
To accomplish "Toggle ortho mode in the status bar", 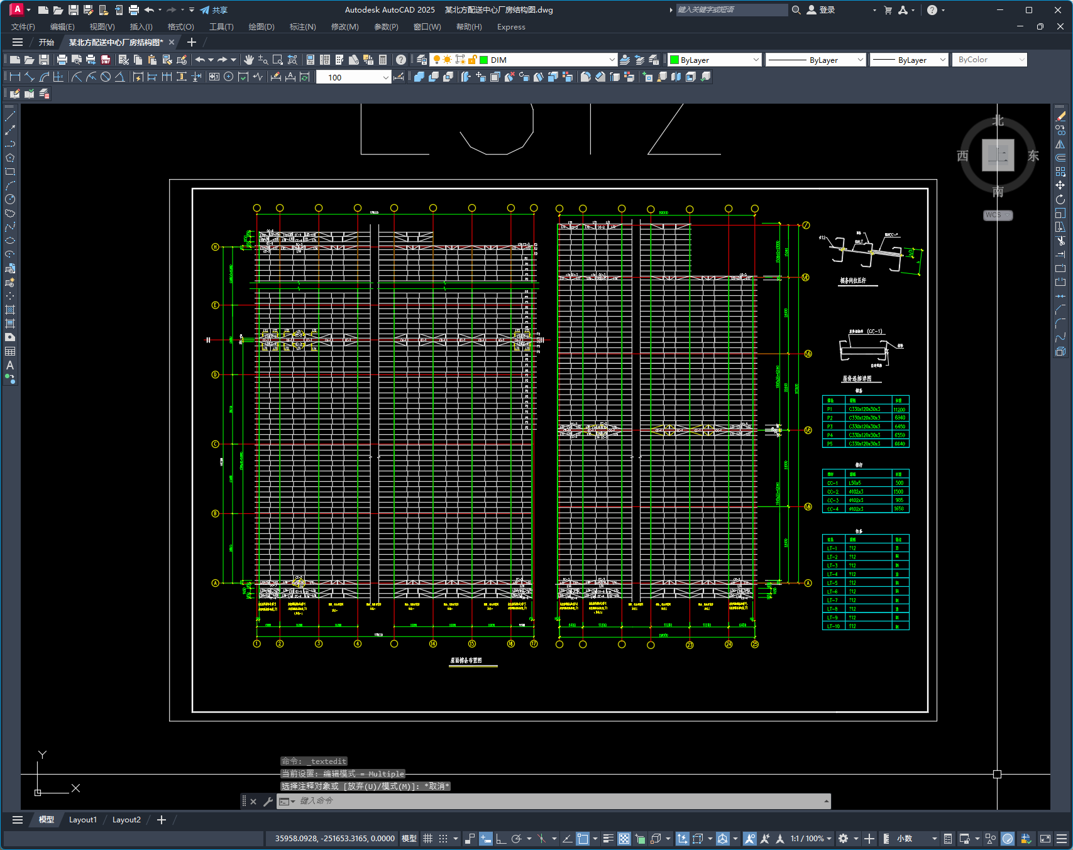I will click(501, 839).
